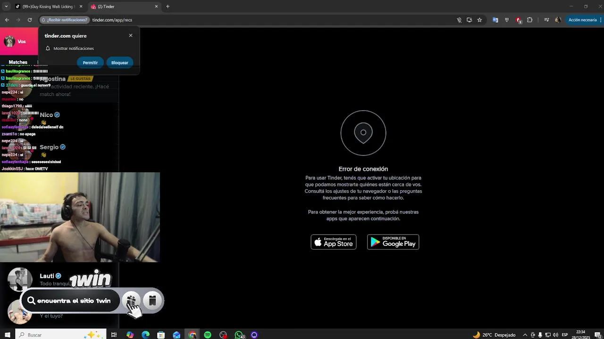Click the Buscar taskbar search box
Screen dimensions: 604x339
click(60, 335)
